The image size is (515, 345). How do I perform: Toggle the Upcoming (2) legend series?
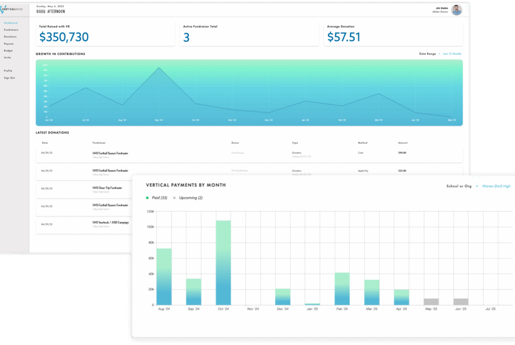(190, 198)
